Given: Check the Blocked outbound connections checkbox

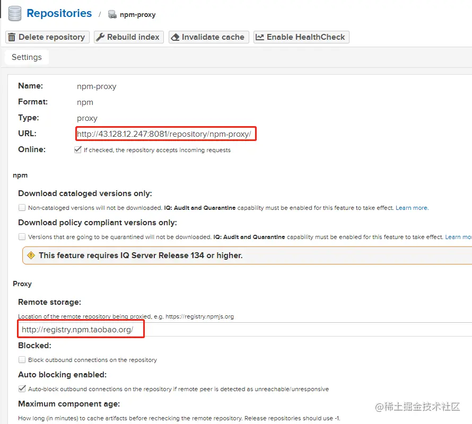Looking at the screenshot, I should tap(22, 360).
